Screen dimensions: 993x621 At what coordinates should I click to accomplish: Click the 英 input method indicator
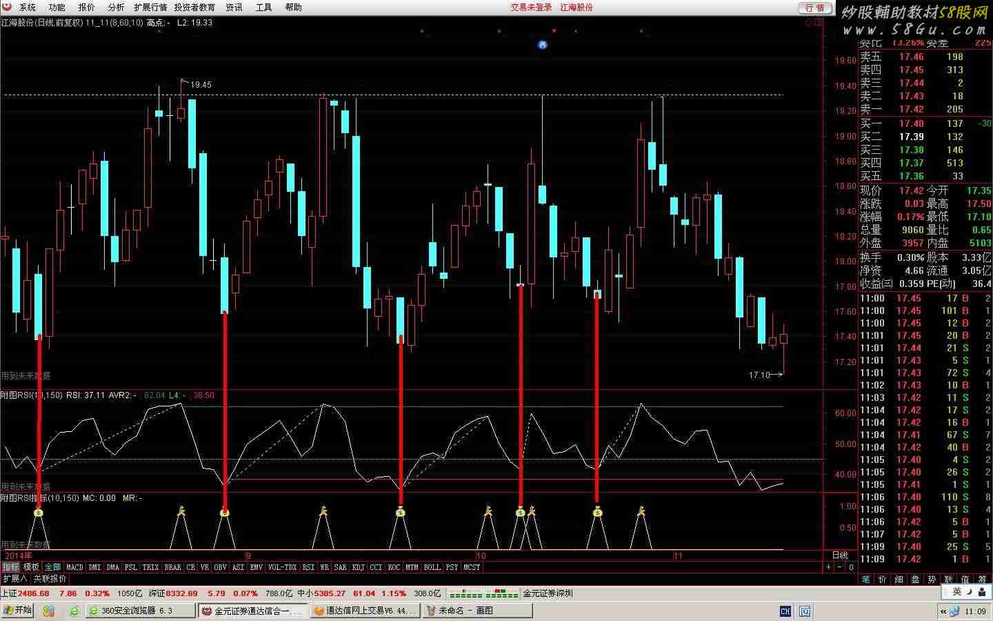click(957, 592)
